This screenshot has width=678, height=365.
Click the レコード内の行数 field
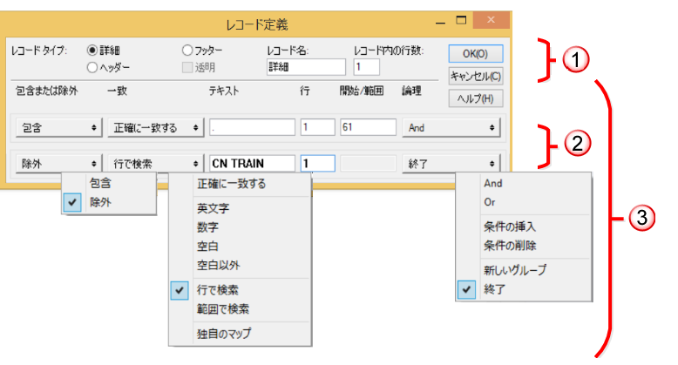click(x=366, y=66)
